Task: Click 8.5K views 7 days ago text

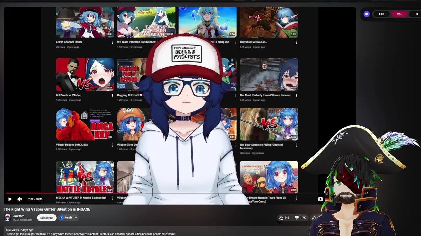Action: tap(19, 230)
